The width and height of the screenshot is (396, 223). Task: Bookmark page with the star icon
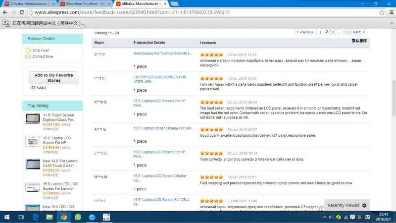pos(382,12)
